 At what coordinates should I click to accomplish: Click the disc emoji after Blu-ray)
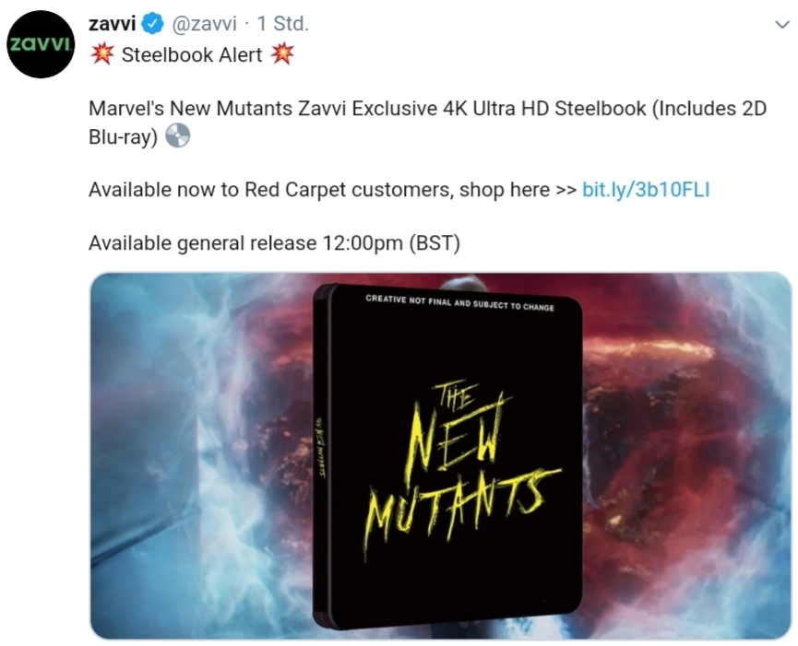tap(178, 135)
